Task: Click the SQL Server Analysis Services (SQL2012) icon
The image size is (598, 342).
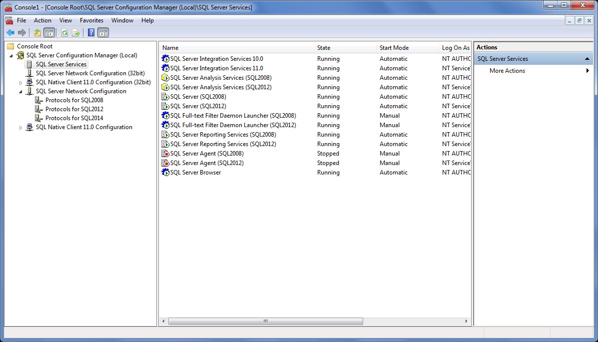Action: coord(165,87)
